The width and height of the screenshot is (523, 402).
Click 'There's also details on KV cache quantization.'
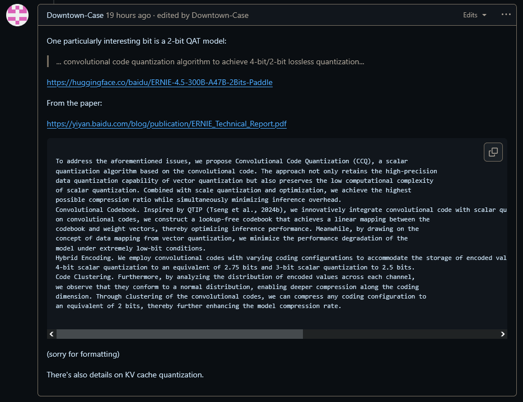[x=125, y=375]
